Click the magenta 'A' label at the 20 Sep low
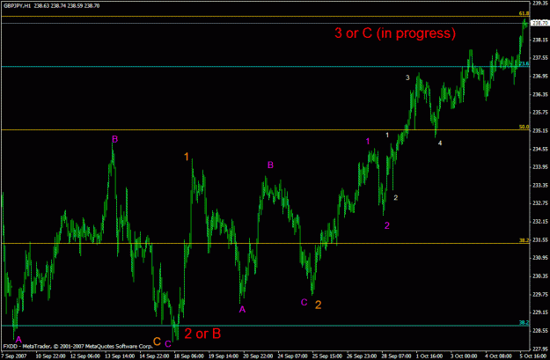The image size is (550, 360). (242, 309)
